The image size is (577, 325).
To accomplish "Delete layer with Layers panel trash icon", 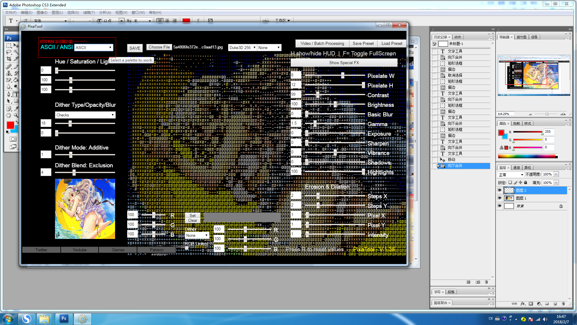I will pyautogui.click(x=563, y=304).
